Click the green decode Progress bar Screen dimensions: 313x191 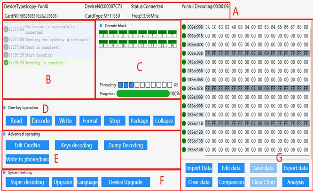coord(142,93)
